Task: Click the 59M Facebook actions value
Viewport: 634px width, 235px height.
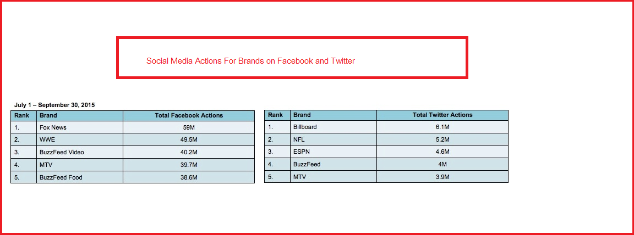Action: point(189,127)
